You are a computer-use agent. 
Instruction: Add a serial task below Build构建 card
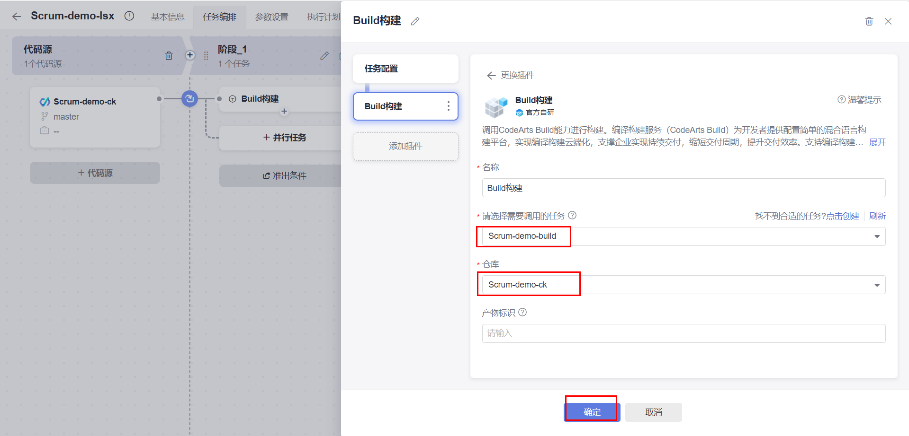coord(284,112)
